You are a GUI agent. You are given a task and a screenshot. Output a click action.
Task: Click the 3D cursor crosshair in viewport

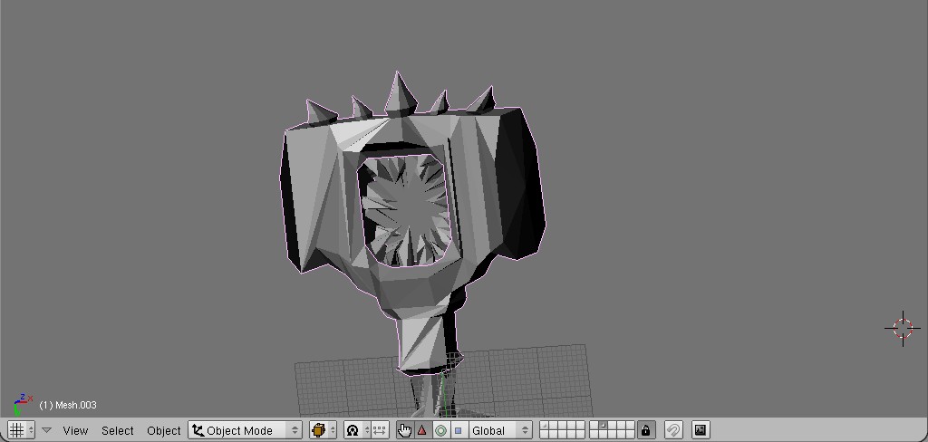[x=903, y=328]
